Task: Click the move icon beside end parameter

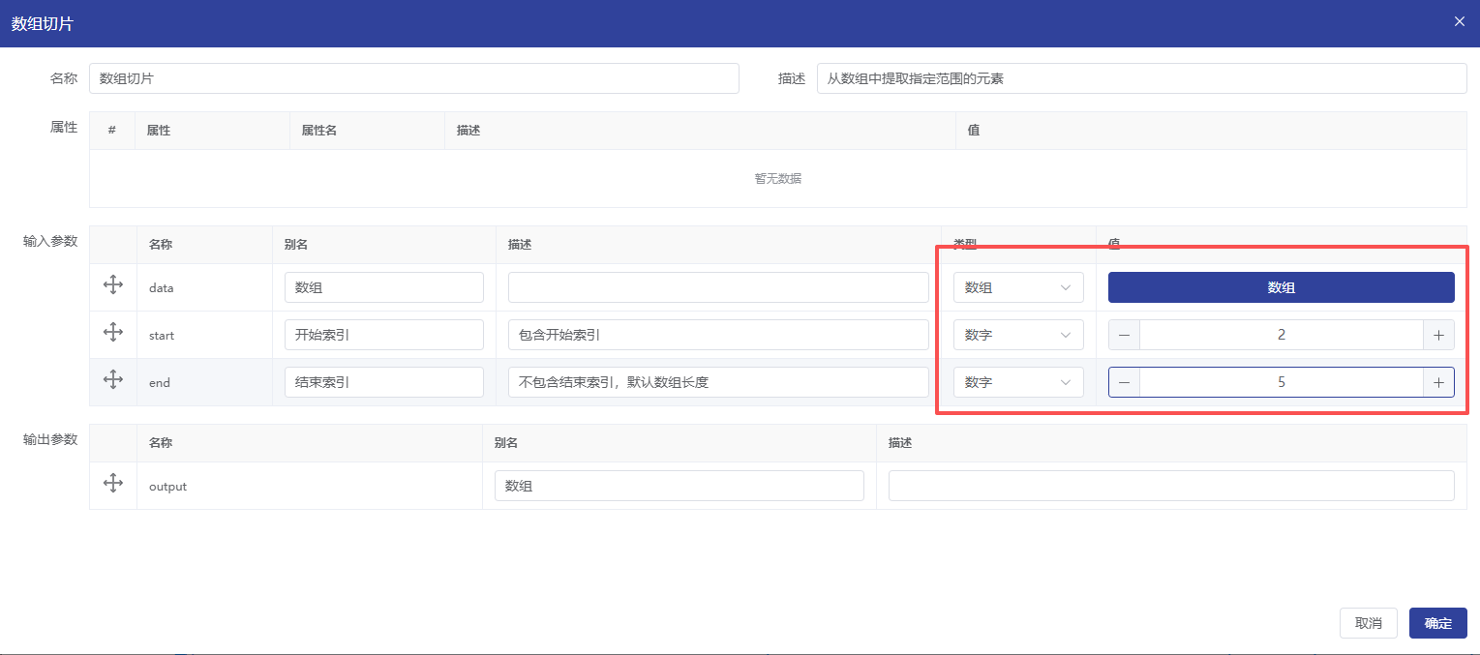Action: click(112, 380)
